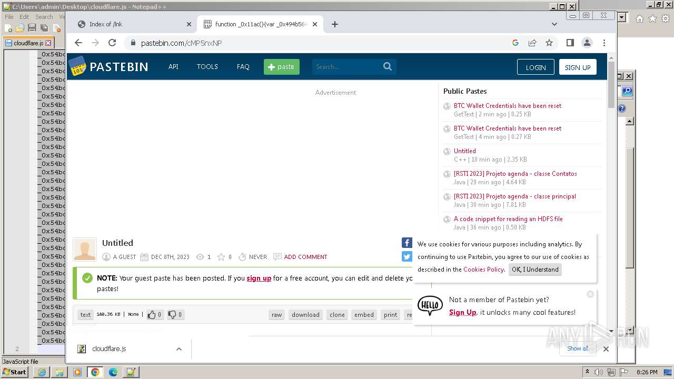The image size is (674, 379).
Task: Open cloudflare.js download options chevron
Action: pos(179,348)
